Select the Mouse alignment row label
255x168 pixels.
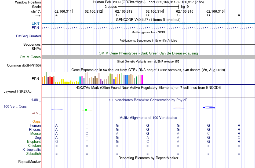35,134
